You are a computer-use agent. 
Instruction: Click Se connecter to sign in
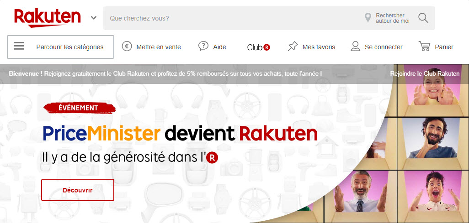point(384,47)
